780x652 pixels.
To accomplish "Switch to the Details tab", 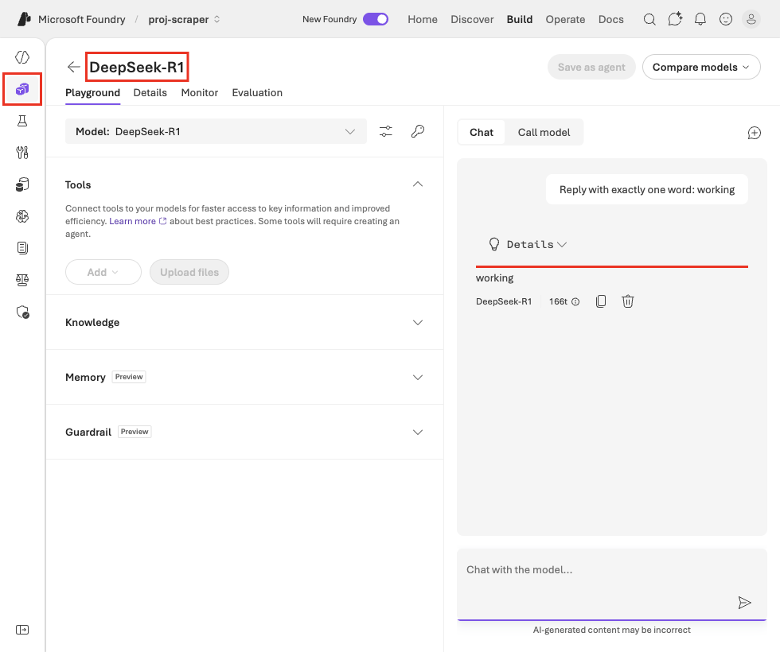I will pyautogui.click(x=150, y=93).
